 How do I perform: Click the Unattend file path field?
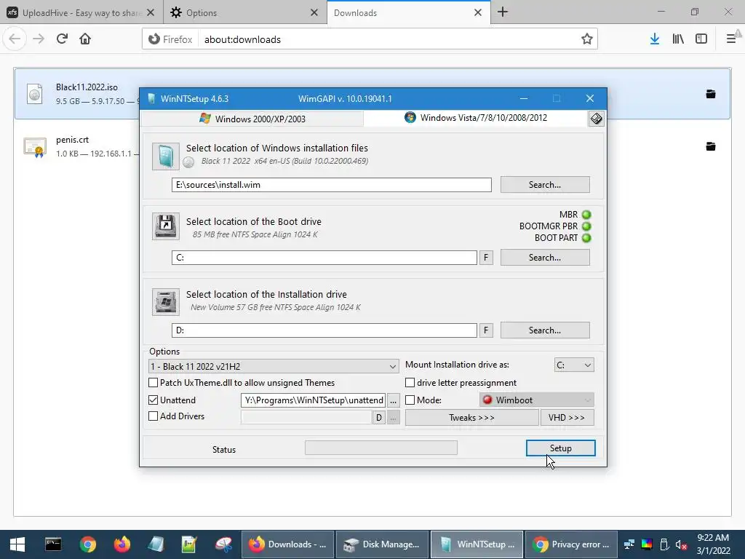(x=314, y=400)
